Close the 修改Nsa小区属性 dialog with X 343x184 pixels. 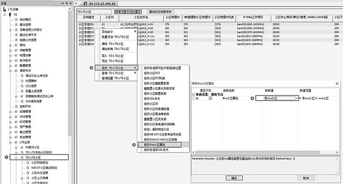pyautogui.click(x=337, y=83)
